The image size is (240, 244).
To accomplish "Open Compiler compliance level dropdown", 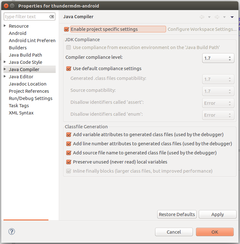I will [218, 58].
